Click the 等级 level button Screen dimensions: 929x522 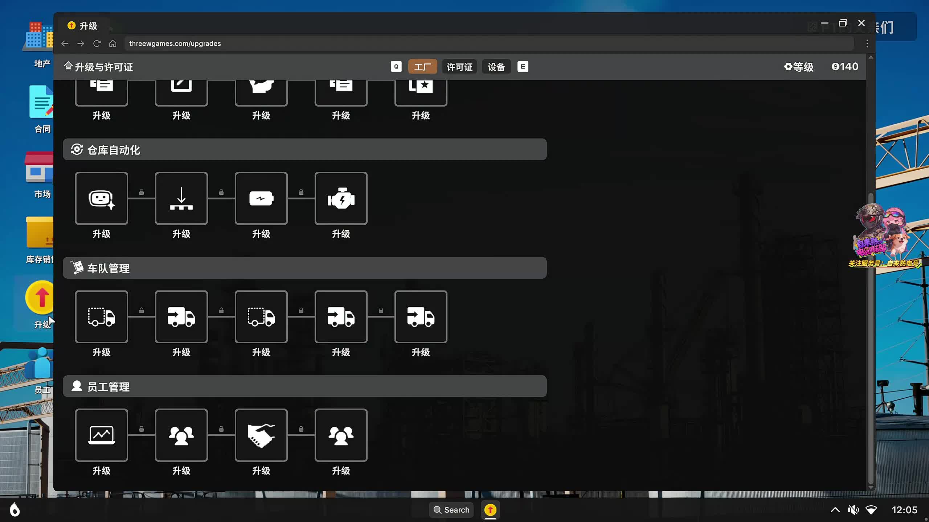click(799, 67)
